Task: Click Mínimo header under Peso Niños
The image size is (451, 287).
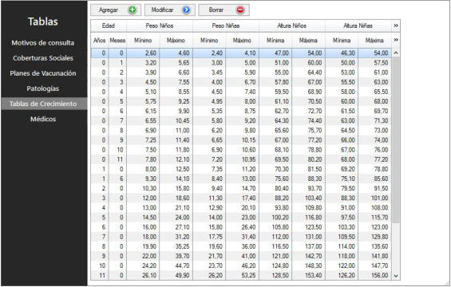Action: click(143, 41)
